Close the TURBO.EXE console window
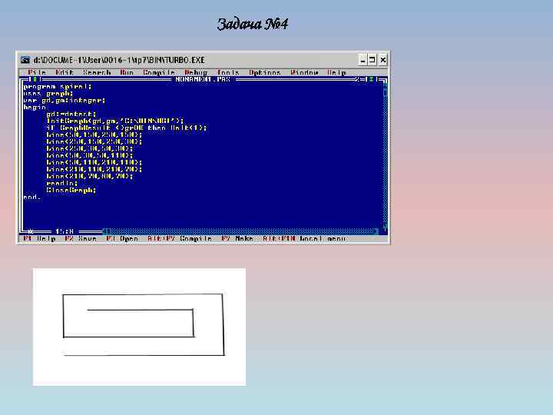553x415 pixels. pyautogui.click(x=383, y=60)
